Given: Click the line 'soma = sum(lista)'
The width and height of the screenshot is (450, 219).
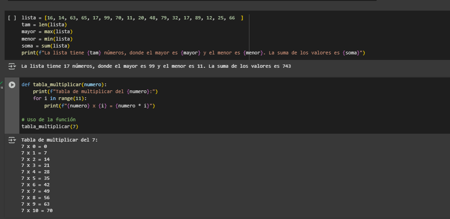Looking at the screenshot, I should tap(45, 46).
